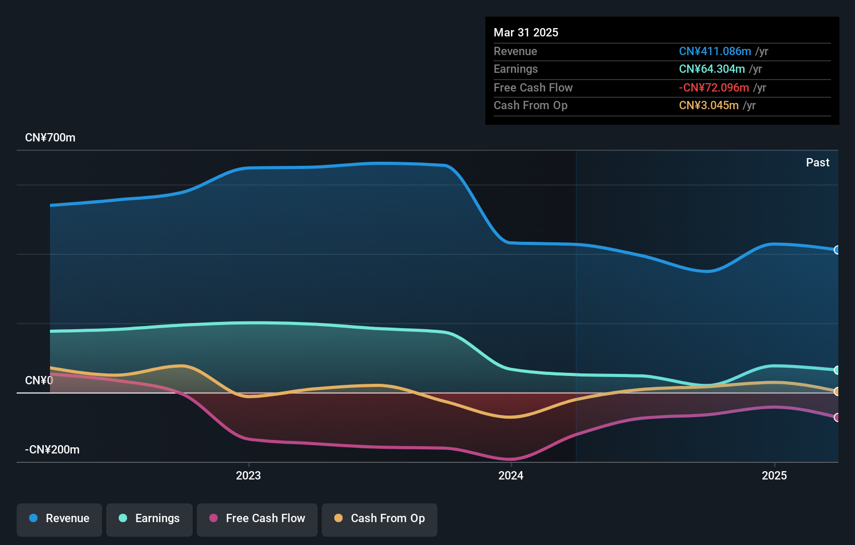Click the CN¥700m y-axis label
Image resolution: width=855 pixels, height=545 pixels.
(x=50, y=138)
